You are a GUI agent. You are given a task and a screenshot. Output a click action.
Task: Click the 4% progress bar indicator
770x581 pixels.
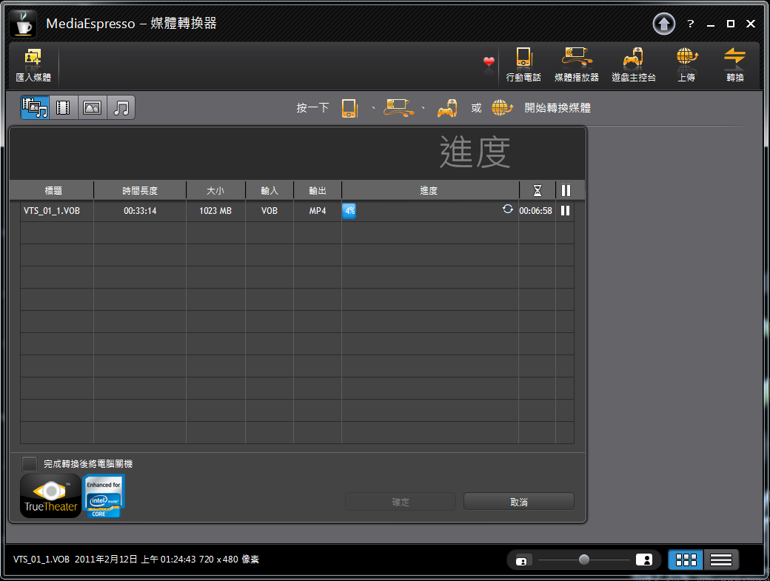[x=349, y=210]
